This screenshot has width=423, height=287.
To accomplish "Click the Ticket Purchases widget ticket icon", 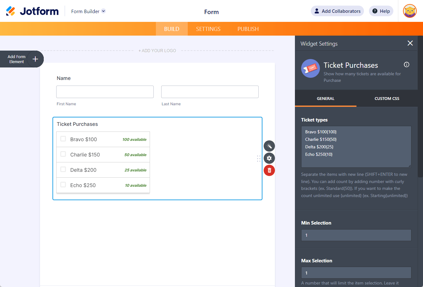I will pyautogui.click(x=311, y=68).
